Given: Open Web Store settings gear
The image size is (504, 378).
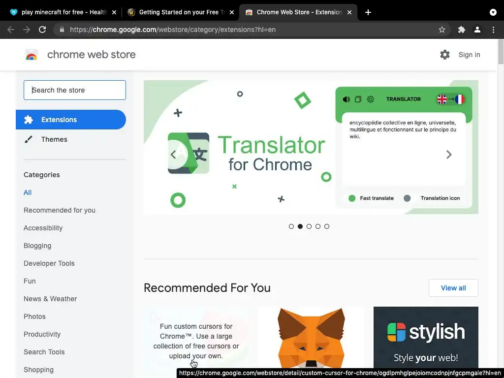Looking at the screenshot, I should tap(445, 55).
